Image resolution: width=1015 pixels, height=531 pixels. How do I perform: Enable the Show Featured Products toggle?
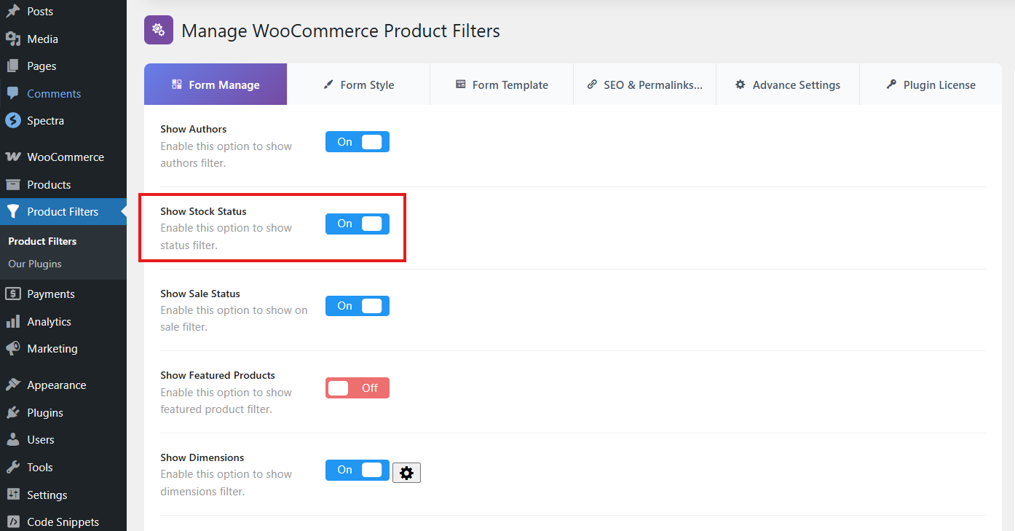[x=358, y=388]
